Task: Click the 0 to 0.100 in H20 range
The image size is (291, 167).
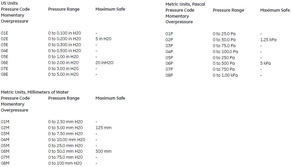Action: [64, 33]
